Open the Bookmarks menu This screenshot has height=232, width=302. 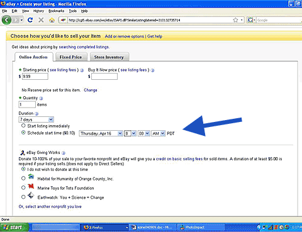pyautogui.click(x=57, y=11)
